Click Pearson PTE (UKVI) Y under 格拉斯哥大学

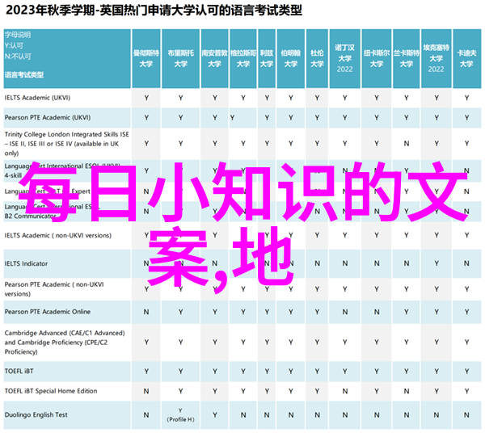click(x=232, y=117)
